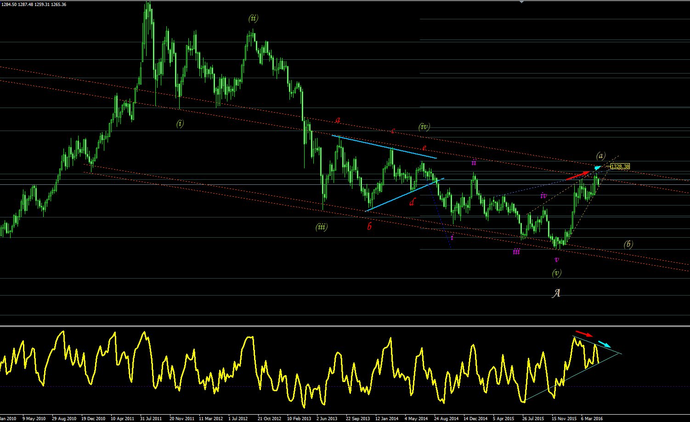Click the '24 Aug 2014' date label

pyautogui.click(x=446, y=419)
